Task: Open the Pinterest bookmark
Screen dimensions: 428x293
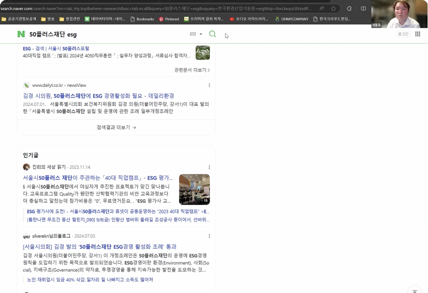Action: tap(169, 19)
